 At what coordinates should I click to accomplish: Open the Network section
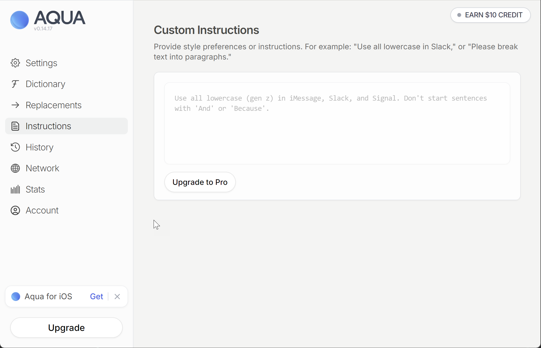[66, 168]
